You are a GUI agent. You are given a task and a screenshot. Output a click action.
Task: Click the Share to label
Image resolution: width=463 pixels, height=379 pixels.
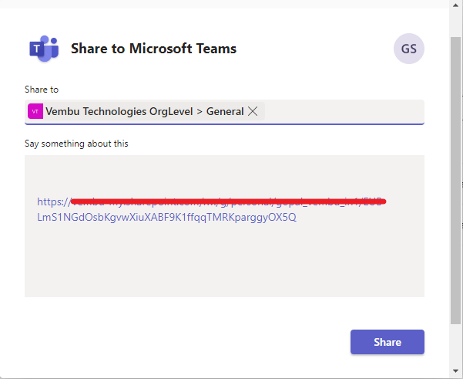[42, 90]
